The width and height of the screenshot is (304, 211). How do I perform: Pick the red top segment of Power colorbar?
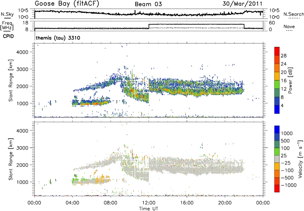[277, 50]
